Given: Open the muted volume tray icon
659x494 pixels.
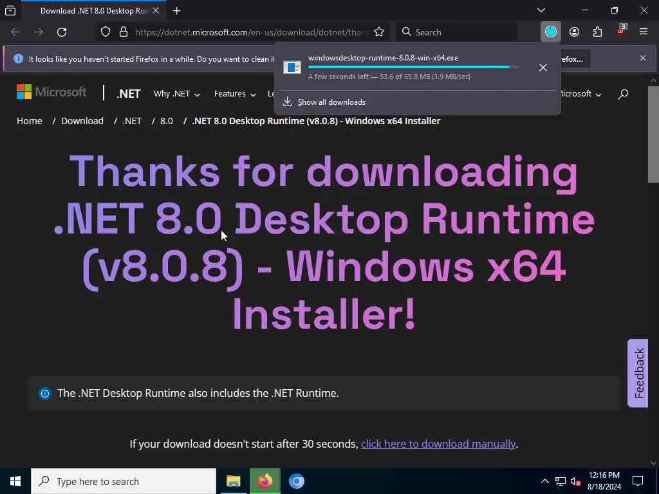Looking at the screenshot, I should 576,481.
